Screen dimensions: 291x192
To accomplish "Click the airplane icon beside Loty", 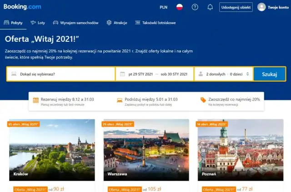I will (33, 23).
